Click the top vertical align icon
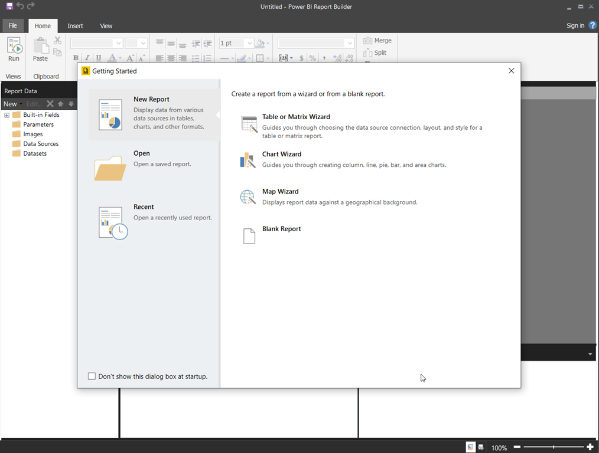This screenshot has height=453, width=599. [159, 42]
